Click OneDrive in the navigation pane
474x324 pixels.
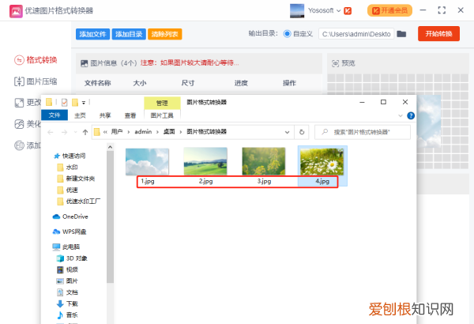pos(70,217)
